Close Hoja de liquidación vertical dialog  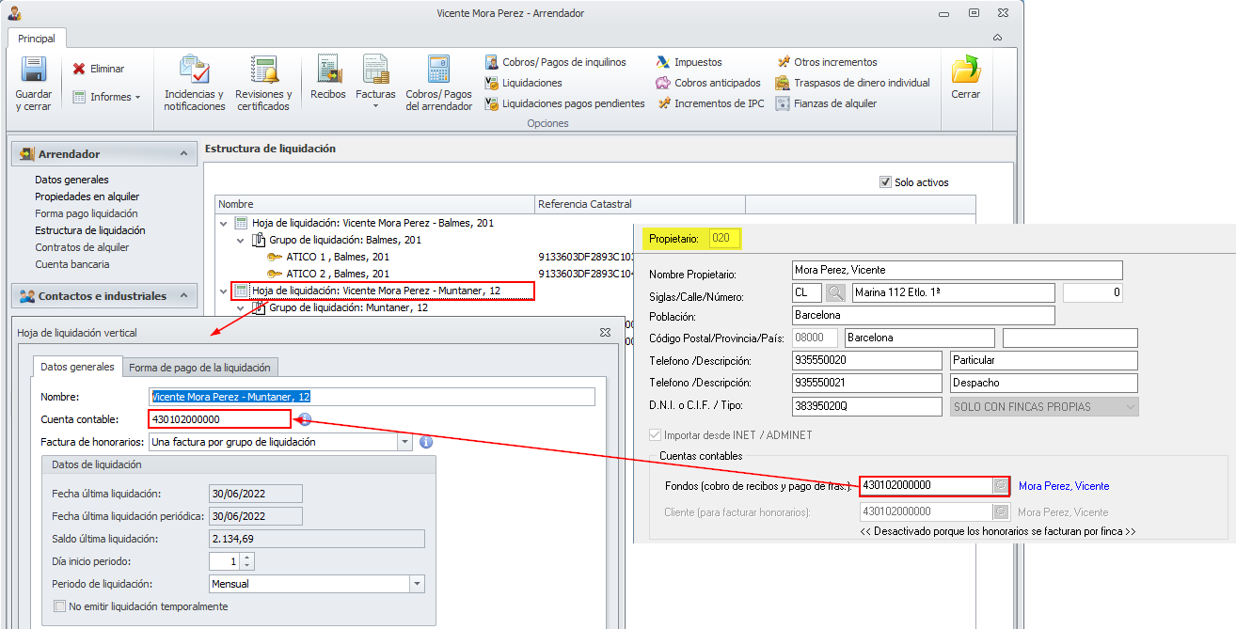coord(606,332)
